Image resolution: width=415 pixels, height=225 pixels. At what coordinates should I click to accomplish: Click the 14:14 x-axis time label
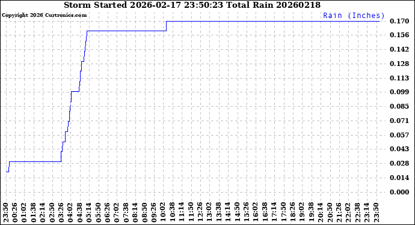point(228,212)
